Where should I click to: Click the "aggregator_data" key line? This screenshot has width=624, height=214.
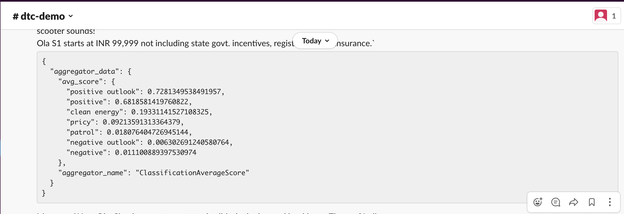[90, 72]
